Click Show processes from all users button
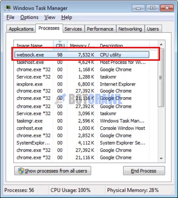 click(x=53, y=171)
